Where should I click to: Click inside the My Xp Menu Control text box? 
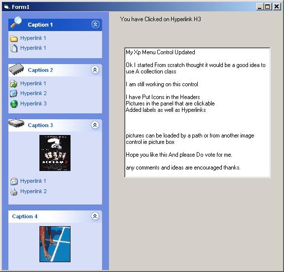pyautogui.click(x=197, y=112)
